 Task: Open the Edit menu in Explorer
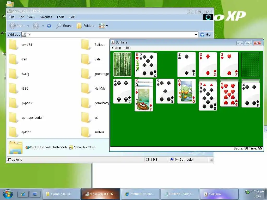(21, 17)
